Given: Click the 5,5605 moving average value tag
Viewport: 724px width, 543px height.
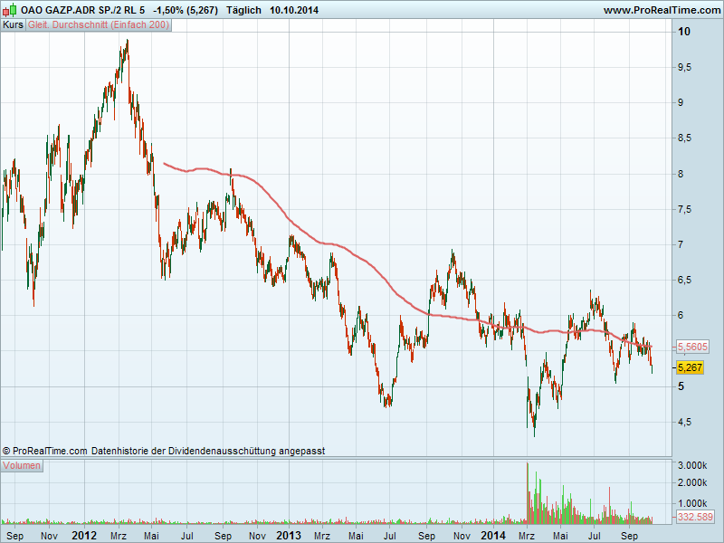Looking at the screenshot, I should tap(692, 347).
